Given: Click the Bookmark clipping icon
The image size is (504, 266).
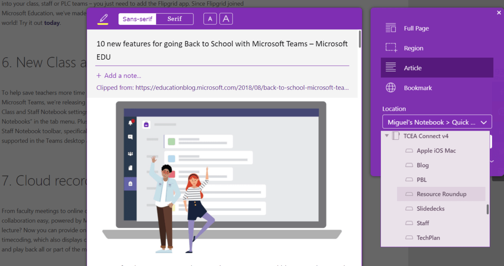Looking at the screenshot, I should point(391,88).
